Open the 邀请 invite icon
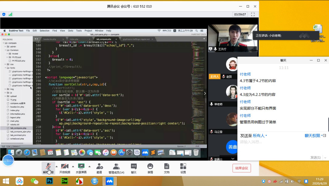Screen dimensions: 329x186 (x=99, y=167)
